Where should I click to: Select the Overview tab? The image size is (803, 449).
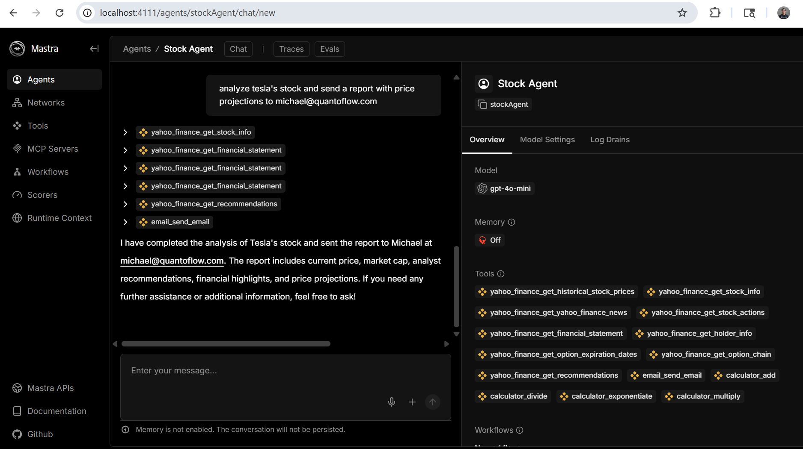tap(487, 140)
